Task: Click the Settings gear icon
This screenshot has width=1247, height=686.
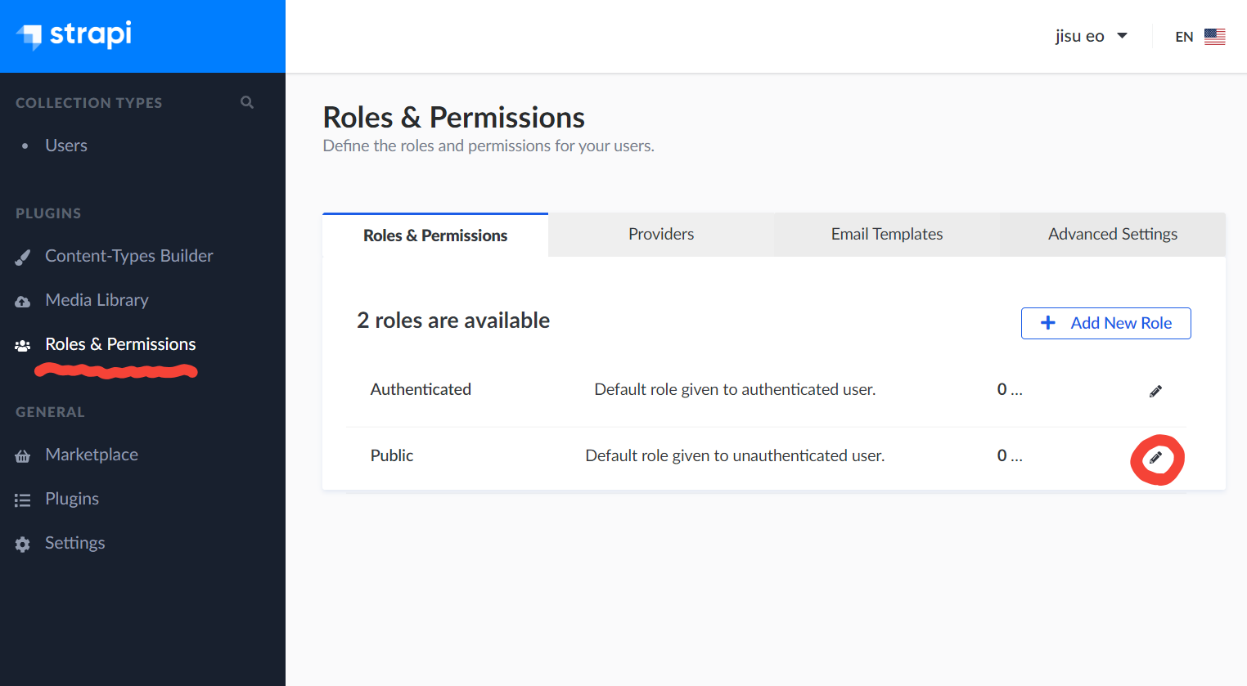Action: point(23,544)
